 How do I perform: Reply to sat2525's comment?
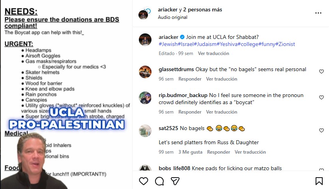pyautogui.click(x=219, y=152)
